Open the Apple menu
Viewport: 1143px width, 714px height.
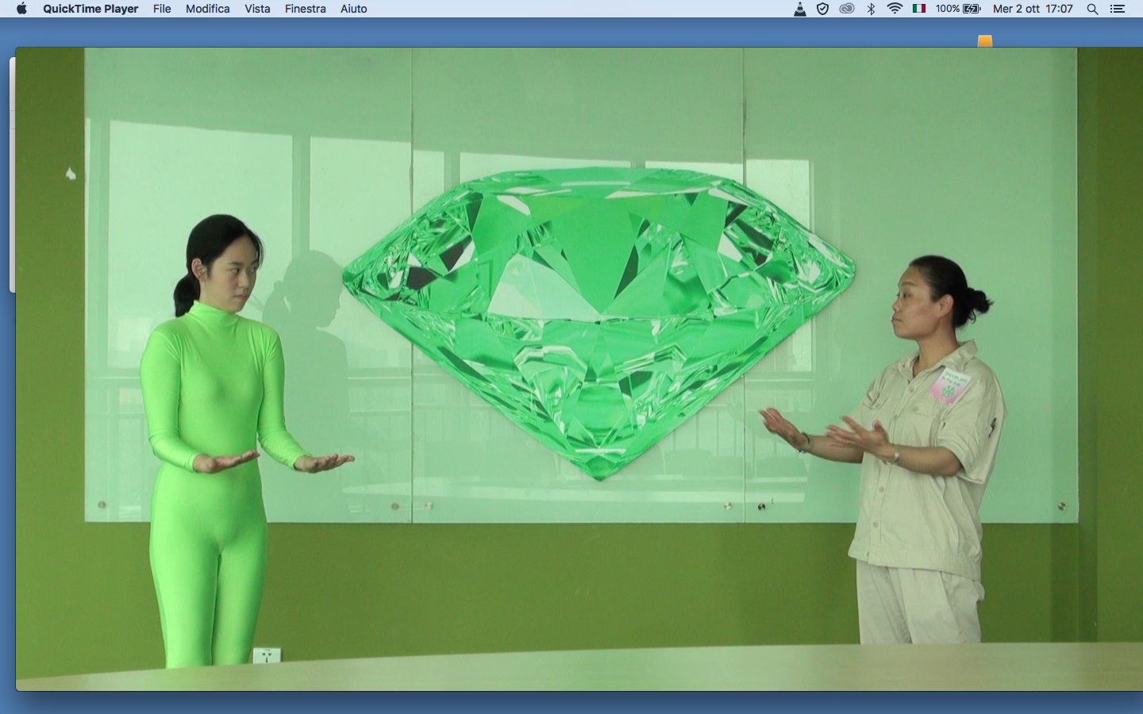[21, 9]
